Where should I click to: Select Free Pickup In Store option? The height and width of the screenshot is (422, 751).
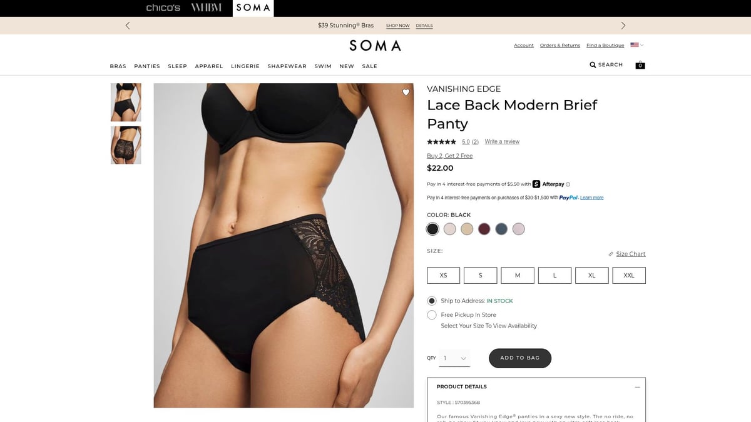pos(432,315)
